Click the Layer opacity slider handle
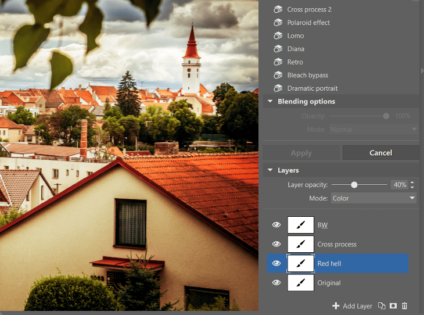The height and width of the screenshot is (315, 424). [354, 185]
